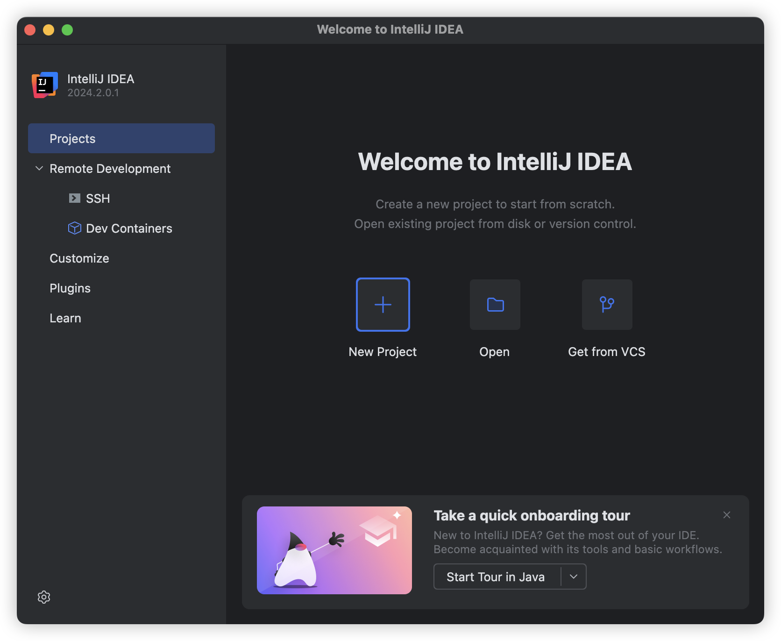781x641 pixels.
Task: Open the Start Tour dropdown arrow
Action: (574, 577)
